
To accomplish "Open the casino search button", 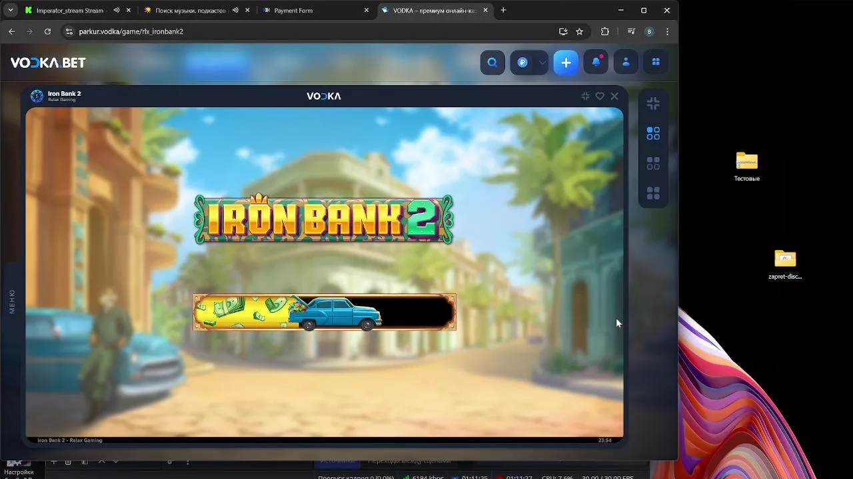I will [x=492, y=63].
